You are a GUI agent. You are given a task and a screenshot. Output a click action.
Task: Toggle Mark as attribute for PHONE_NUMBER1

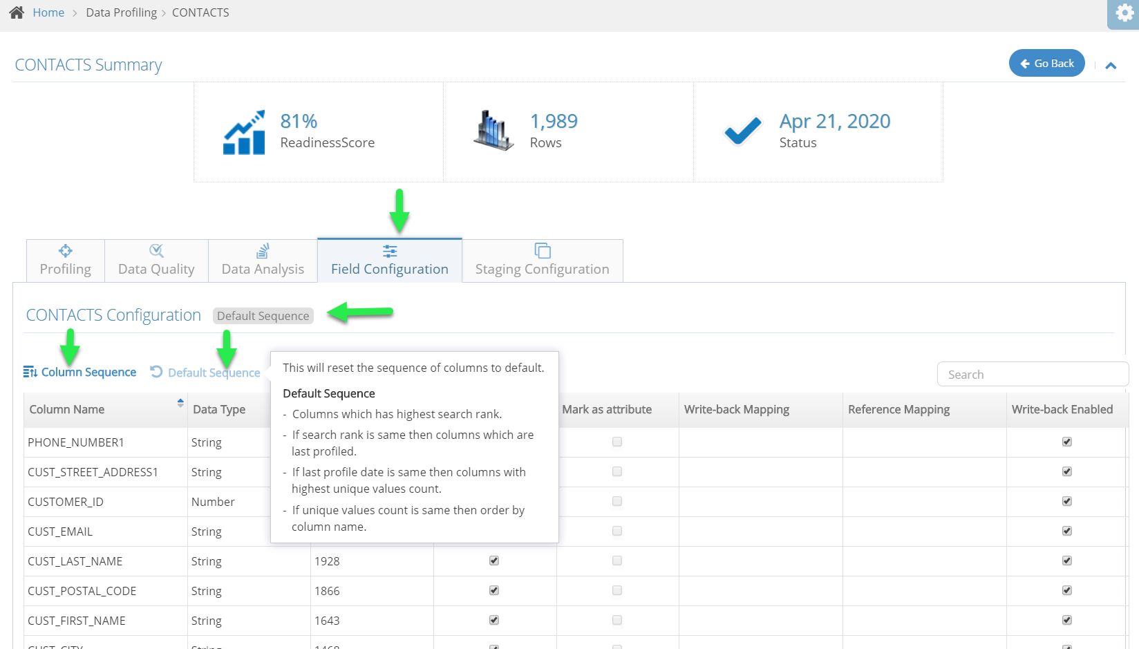point(617,442)
